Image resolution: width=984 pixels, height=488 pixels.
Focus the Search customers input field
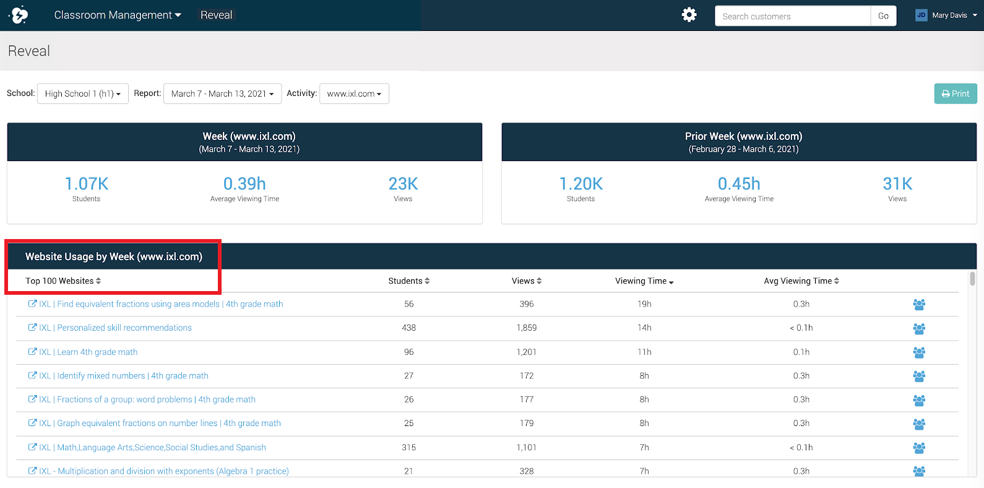point(792,16)
